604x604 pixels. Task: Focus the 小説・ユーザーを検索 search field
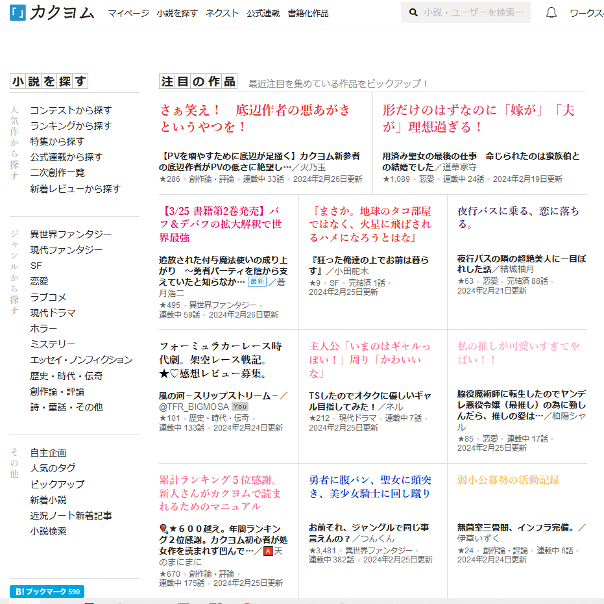click(x=473, y=13)
